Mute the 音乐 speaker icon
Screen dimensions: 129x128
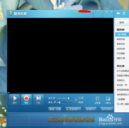pyautogui.click(x=54, y=98)
